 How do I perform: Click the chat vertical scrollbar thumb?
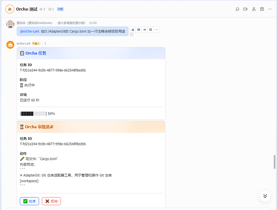coord(274,162)
